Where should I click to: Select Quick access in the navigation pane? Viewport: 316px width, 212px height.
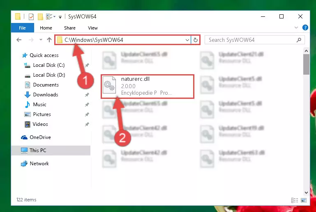point(44,55)
